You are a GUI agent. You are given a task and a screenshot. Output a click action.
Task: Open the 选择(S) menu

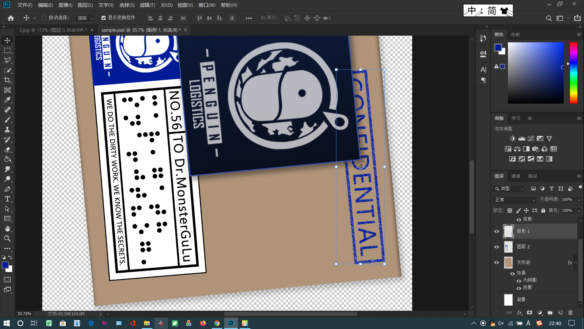(x=127, y=5)
